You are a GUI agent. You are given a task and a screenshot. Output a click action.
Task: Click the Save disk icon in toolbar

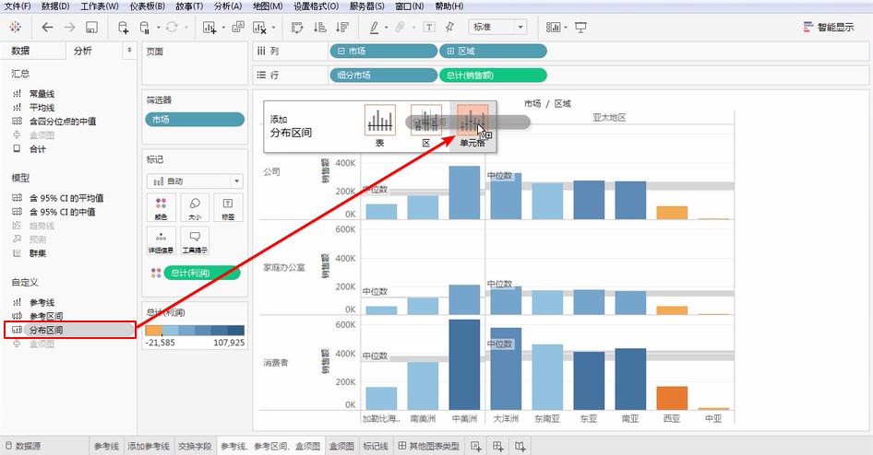tap(91, 28)
